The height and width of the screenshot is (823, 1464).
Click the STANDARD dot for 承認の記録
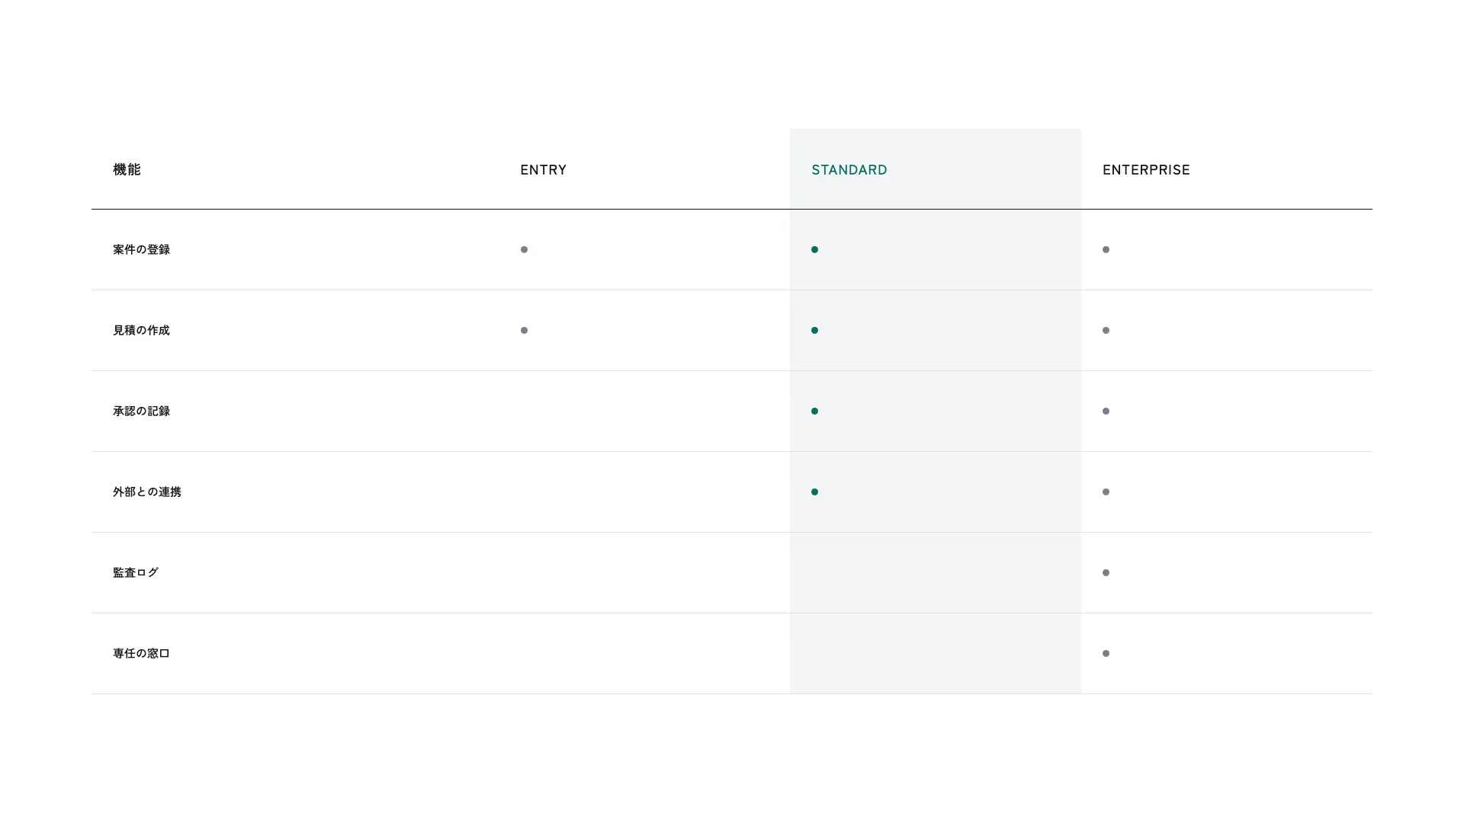coord(814,411)
